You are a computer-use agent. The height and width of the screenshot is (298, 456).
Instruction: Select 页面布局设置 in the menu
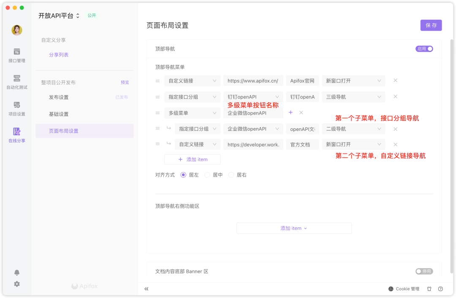tap(84, 131)
